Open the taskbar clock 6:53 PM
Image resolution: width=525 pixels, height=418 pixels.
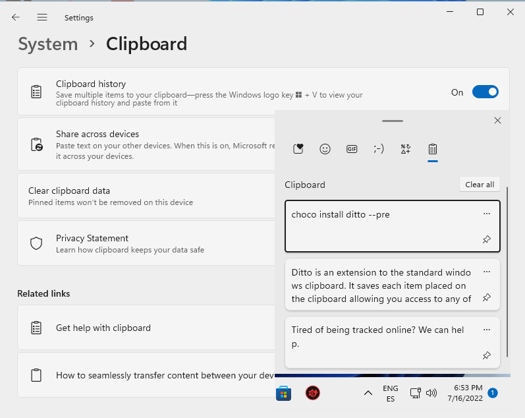pyautogui.click(x=466, y=393)
